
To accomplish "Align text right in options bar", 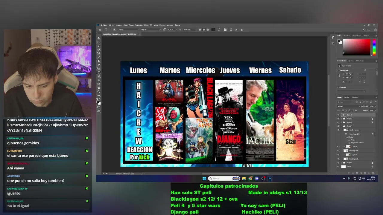I will pyautogui.click(x=208, y=30).
